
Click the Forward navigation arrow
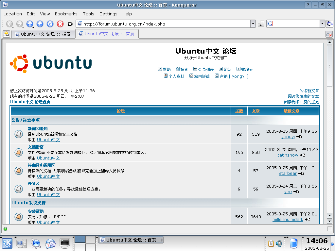[19, 24]
